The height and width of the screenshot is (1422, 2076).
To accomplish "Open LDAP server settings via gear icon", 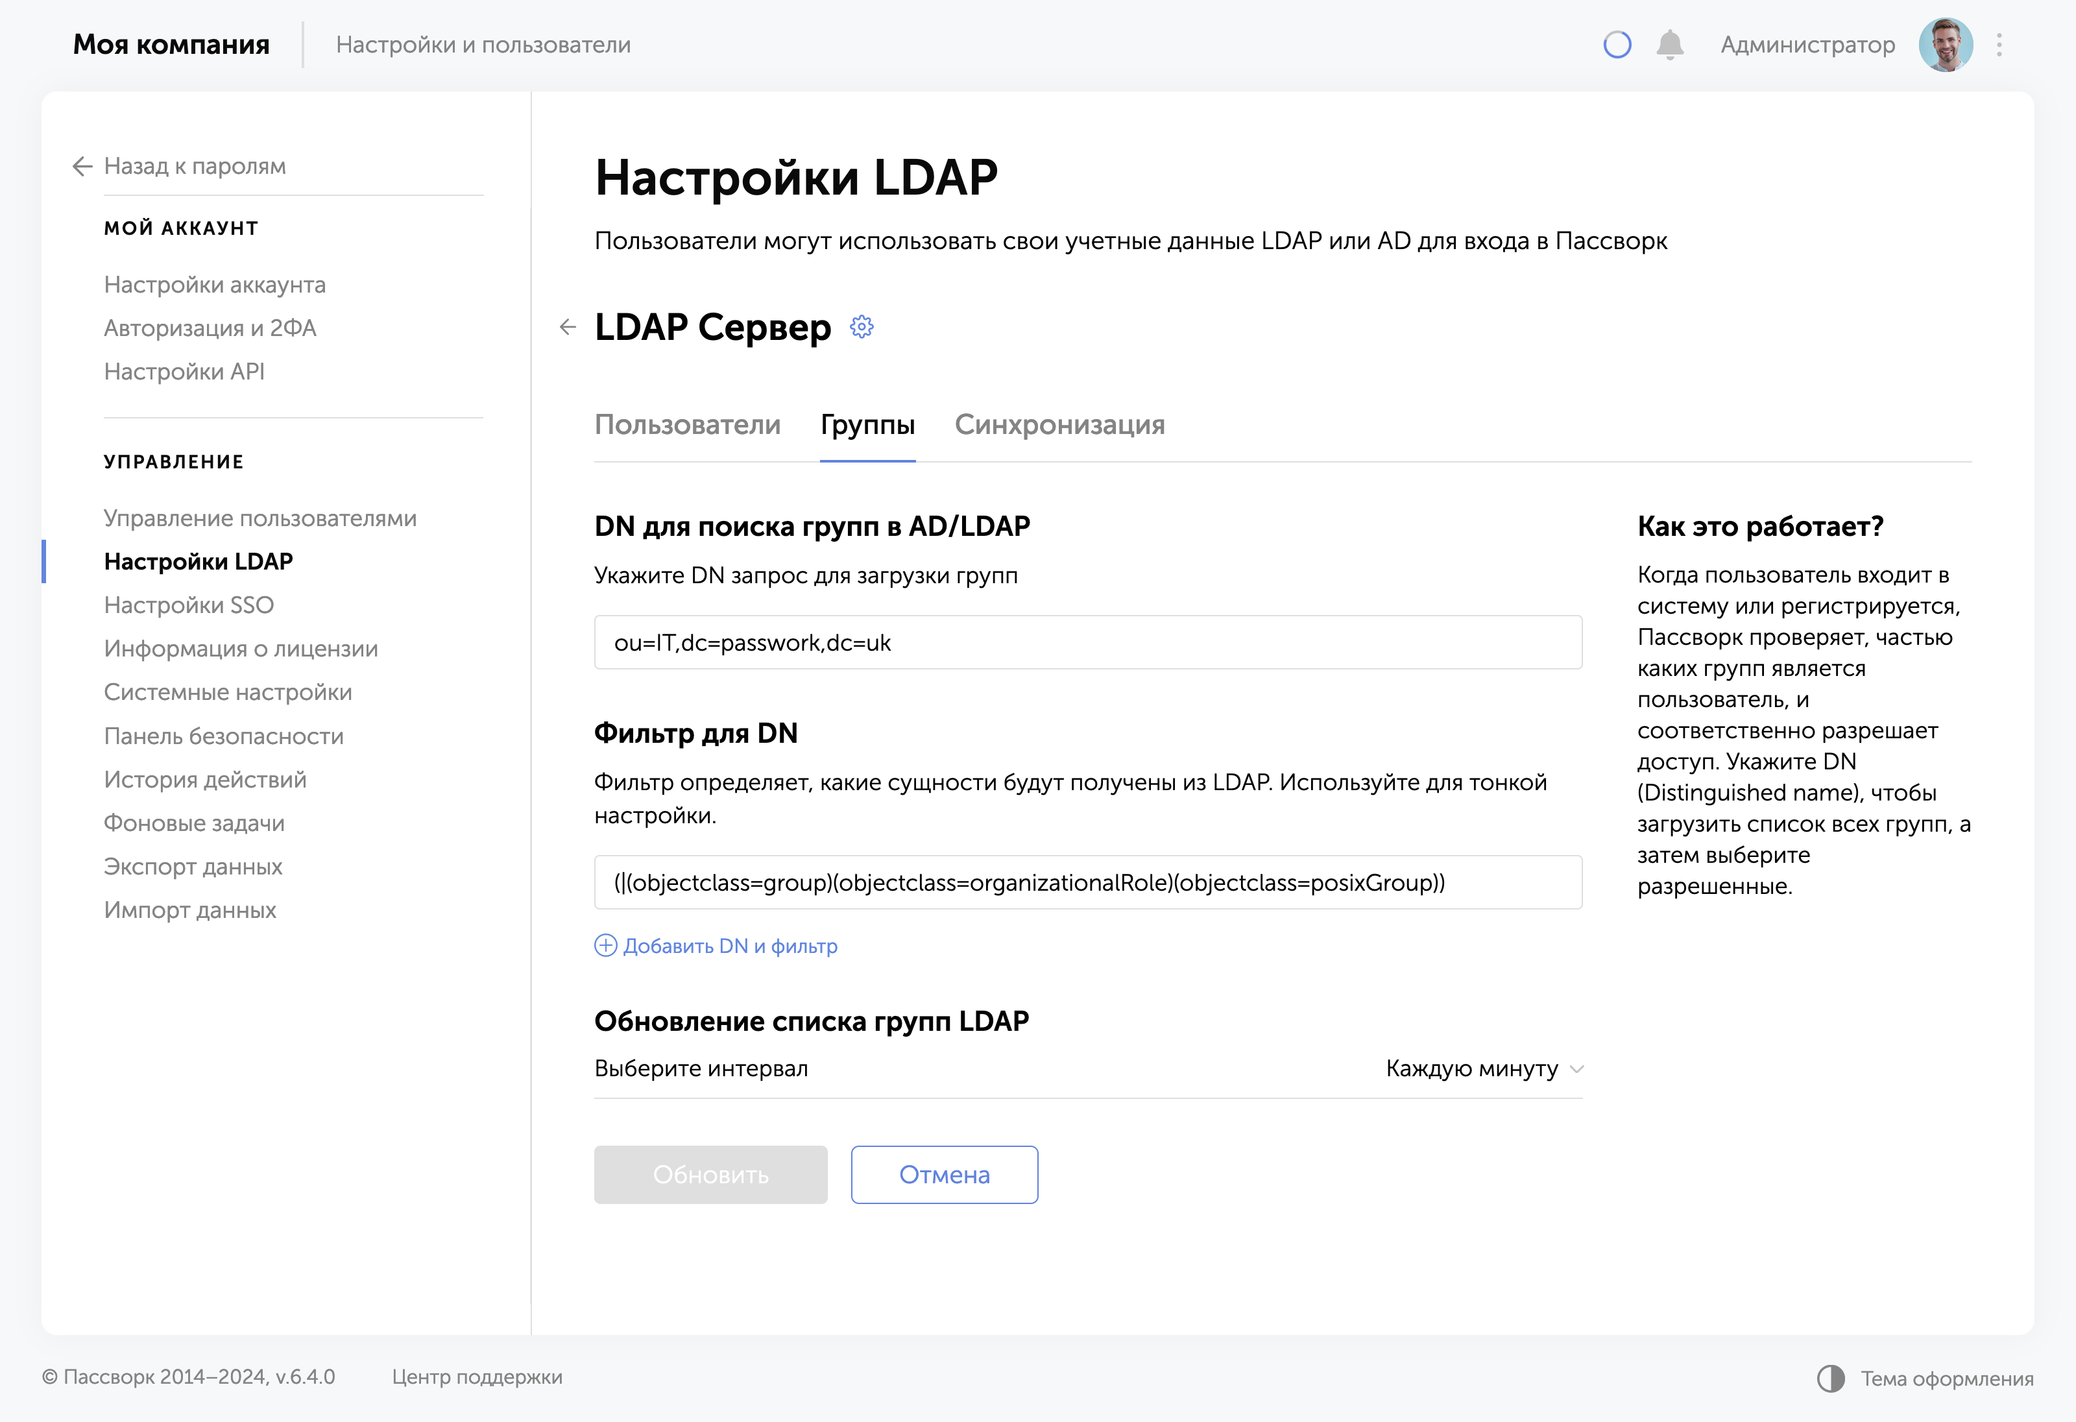I will tap(861, 327).
